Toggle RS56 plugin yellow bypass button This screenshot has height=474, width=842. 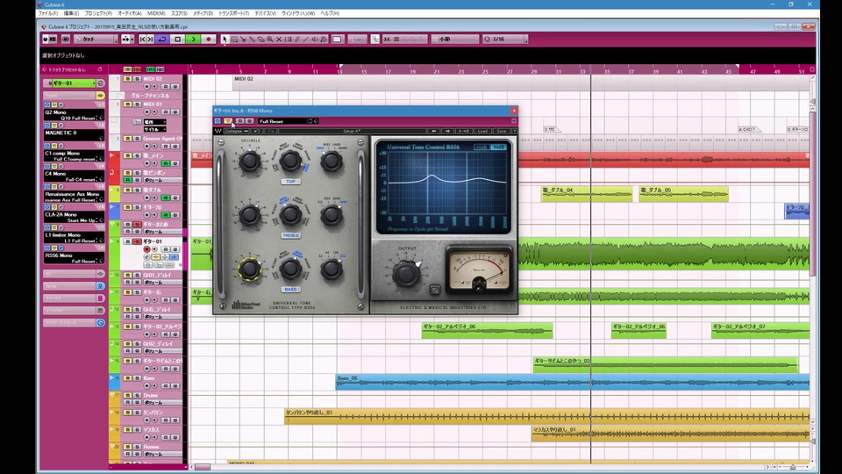click(228, 121)
